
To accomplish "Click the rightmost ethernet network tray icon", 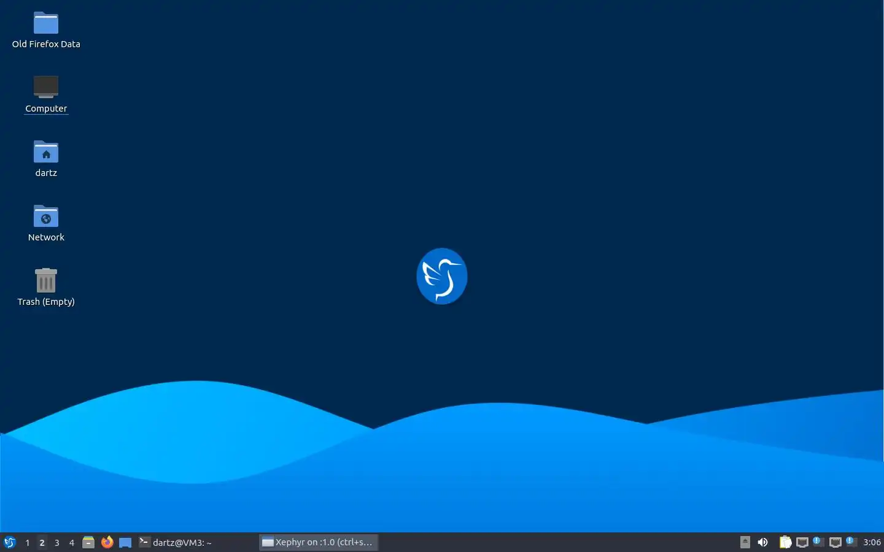I will (835, 542).
